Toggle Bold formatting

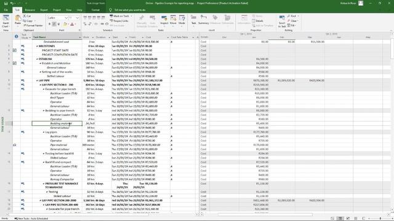pos(50,25)
